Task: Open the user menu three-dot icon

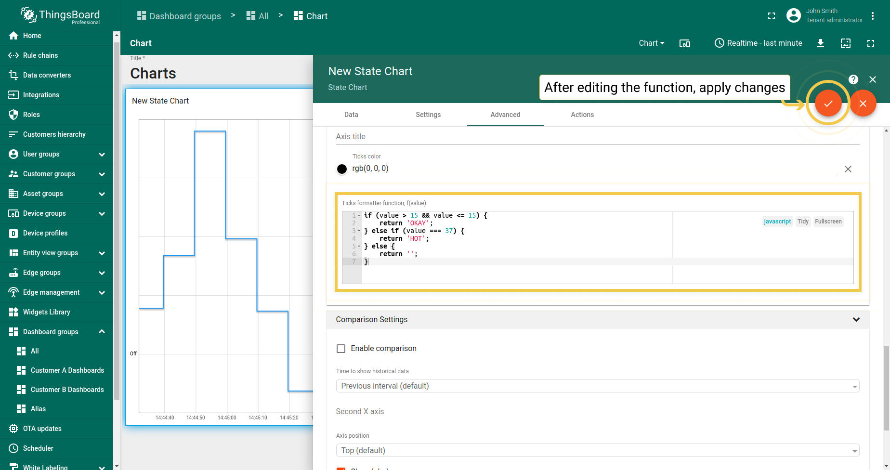Action: click(x=873, y=16)
